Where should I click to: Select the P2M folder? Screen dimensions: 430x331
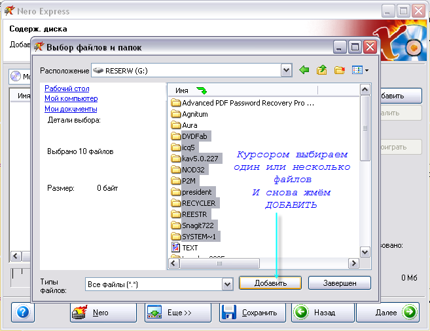click(x=185, y=181)
